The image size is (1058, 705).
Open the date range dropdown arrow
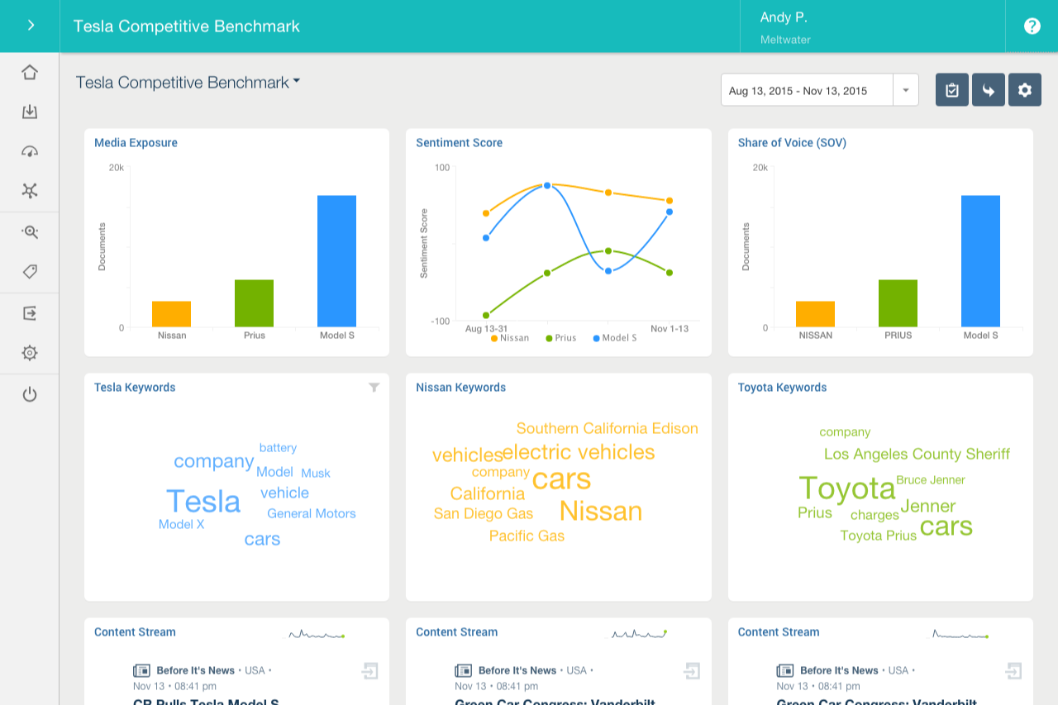[906, 90]
